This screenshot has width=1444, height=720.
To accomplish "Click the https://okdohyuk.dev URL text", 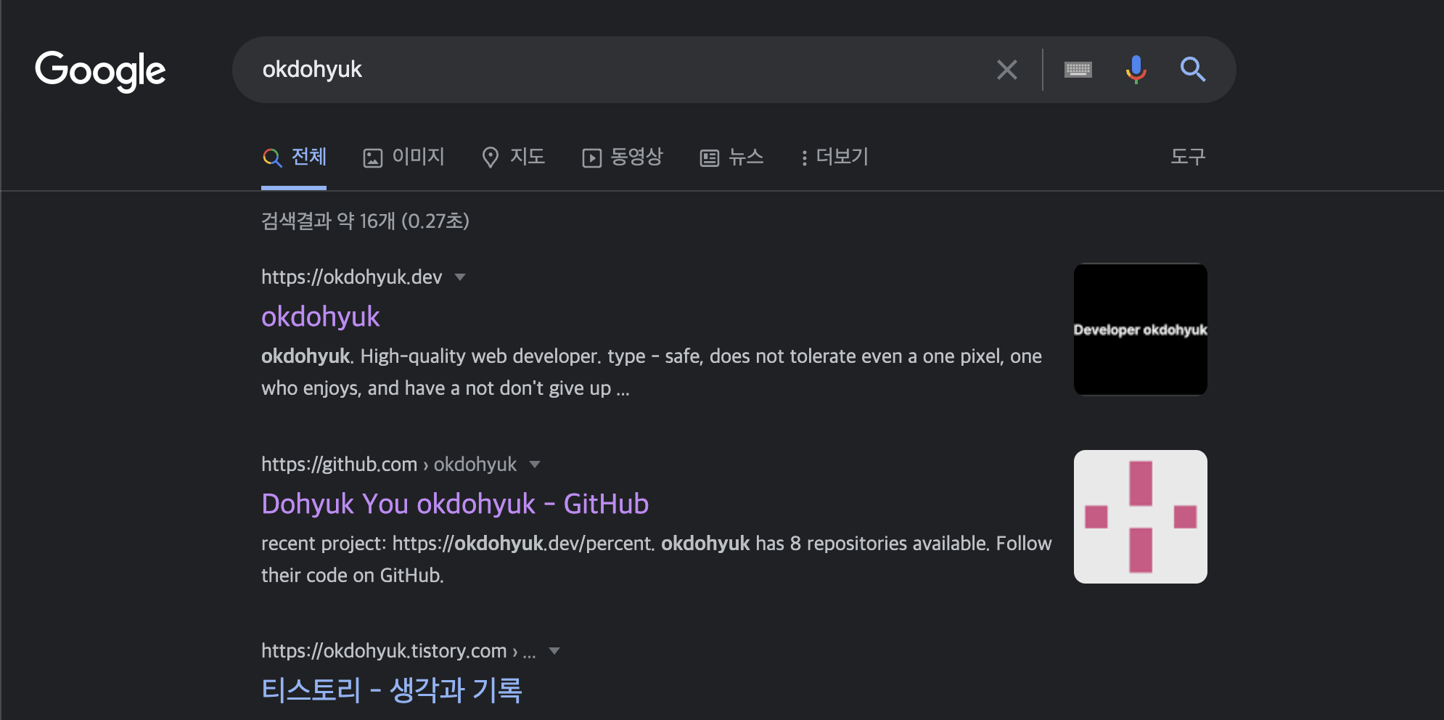I will point(351,277).
